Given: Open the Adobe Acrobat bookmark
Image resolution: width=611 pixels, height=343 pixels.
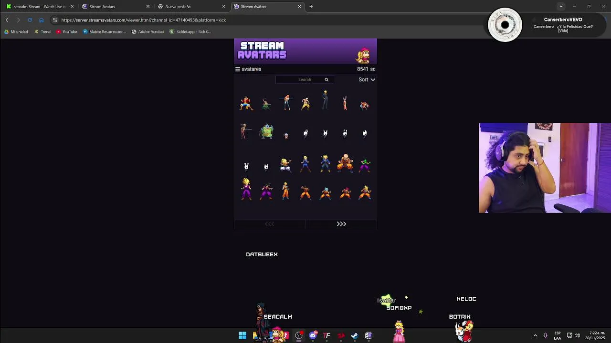Looking at the screenshot, I should pyautogui.click(x=147, y=32).
